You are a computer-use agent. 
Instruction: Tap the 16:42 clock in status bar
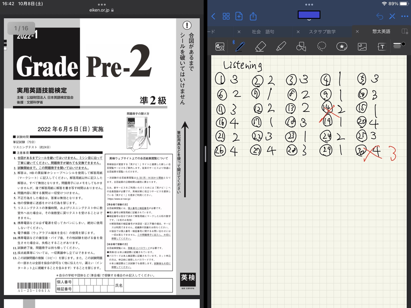(x=8, y=4)
